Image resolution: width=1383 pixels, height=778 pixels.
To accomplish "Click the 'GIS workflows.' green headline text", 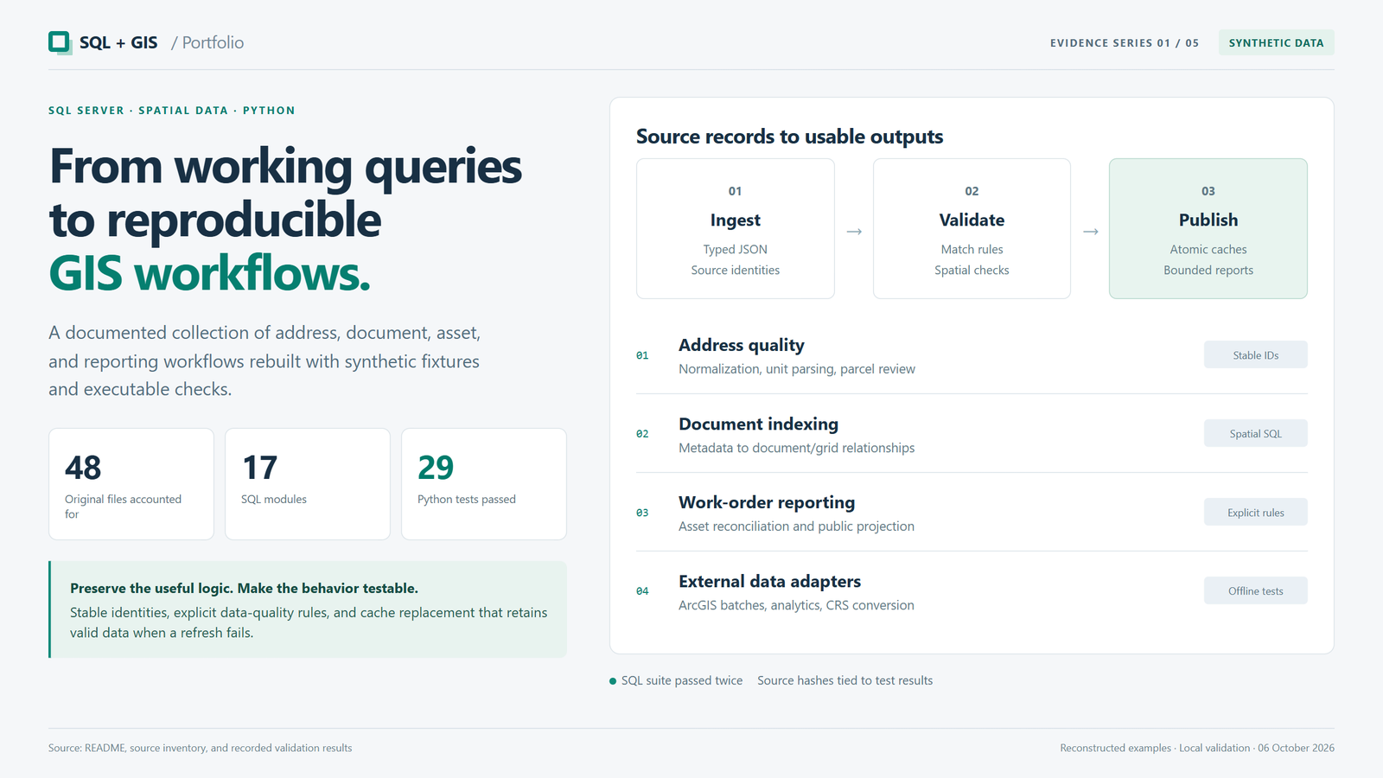I will point(210,273).
